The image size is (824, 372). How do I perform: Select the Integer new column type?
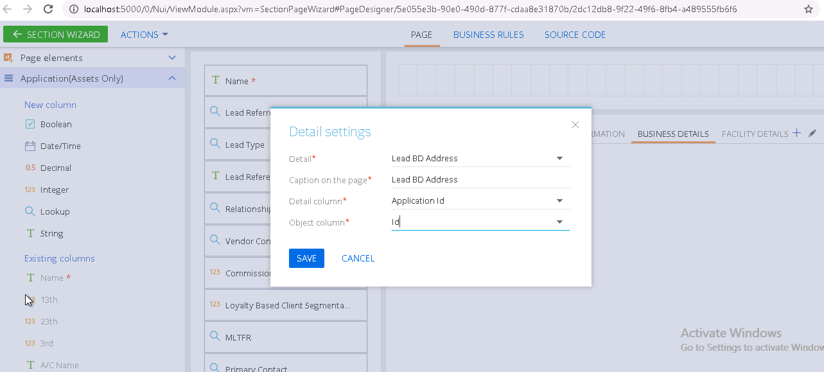[47, 190]
